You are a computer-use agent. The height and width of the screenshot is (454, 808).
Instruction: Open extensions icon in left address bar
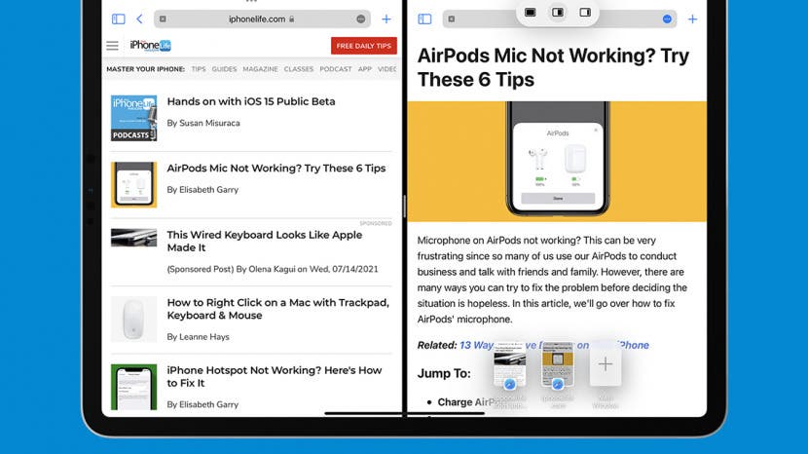163,19
